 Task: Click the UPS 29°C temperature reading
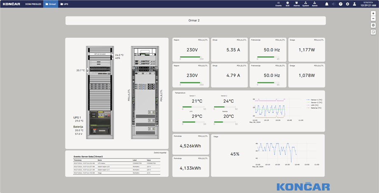tap(197, 116)
